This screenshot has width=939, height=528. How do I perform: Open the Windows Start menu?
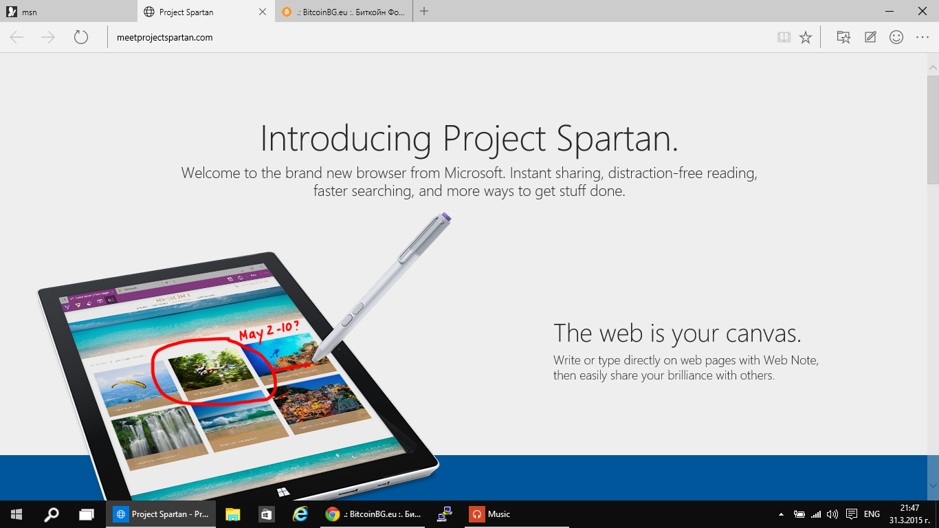coord(16,514)
